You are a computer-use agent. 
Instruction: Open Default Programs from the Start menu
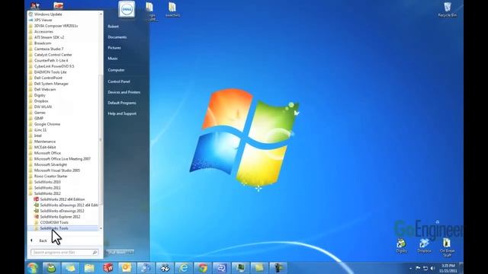[x=122, y=103]
